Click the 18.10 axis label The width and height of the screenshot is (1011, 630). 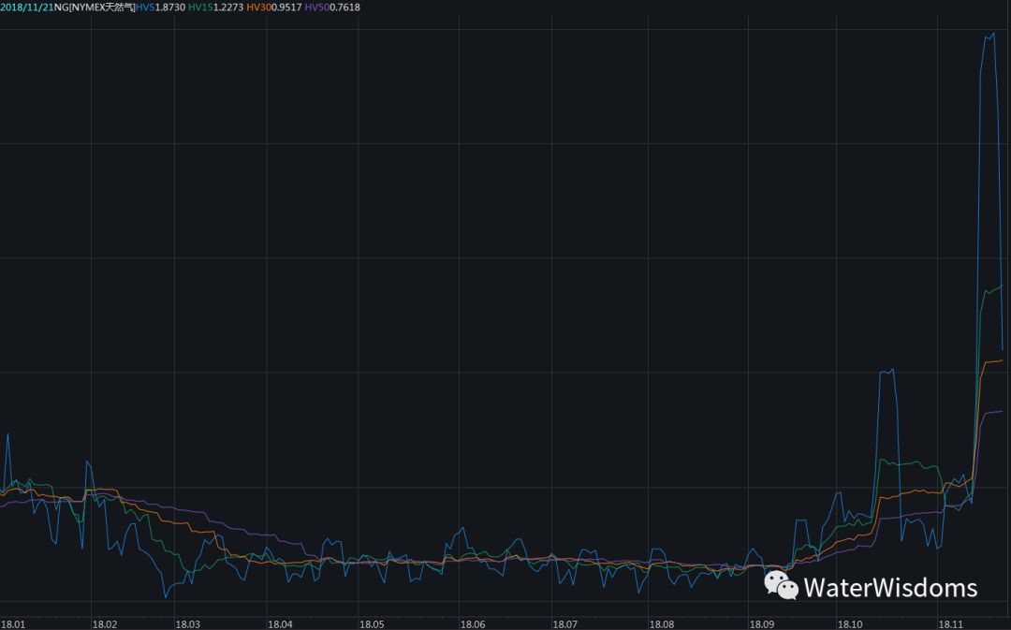click(x=850, y=624)
